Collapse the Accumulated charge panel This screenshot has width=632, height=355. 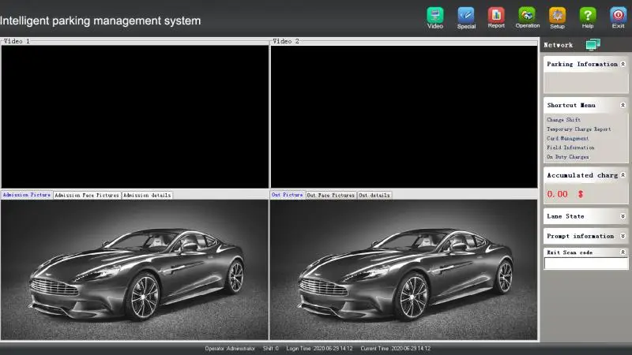[623, 175]
